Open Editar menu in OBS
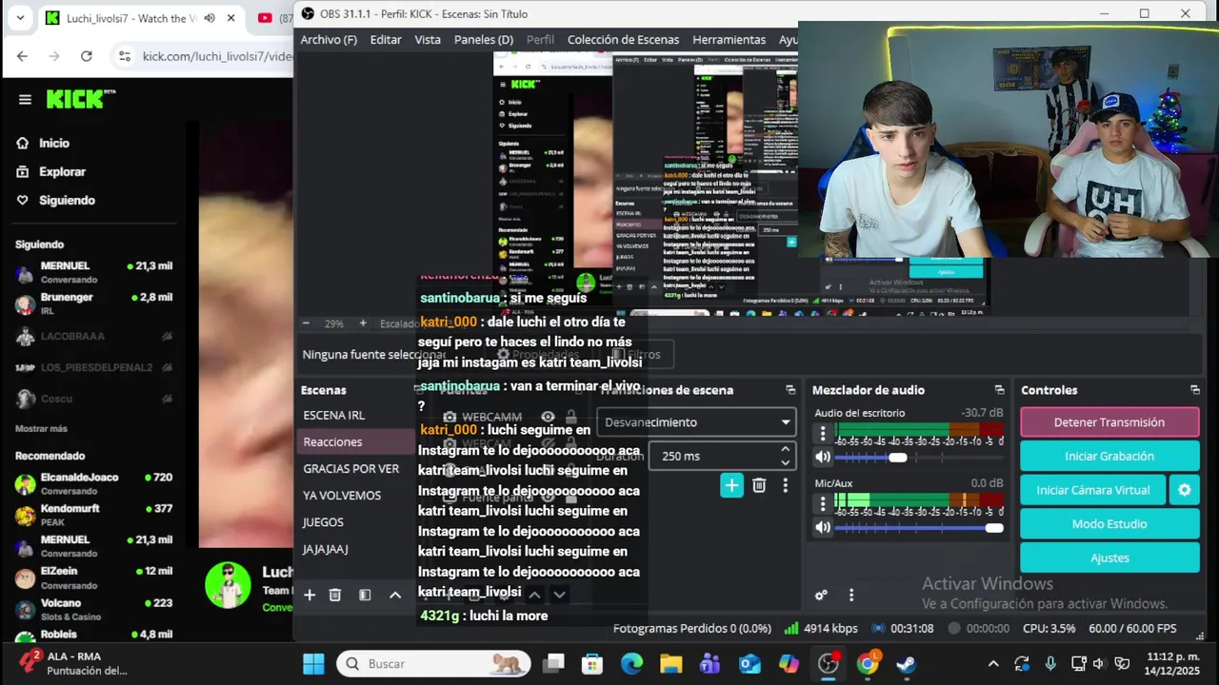Screen dimensions: 1219x685 [x=386, y=39]
